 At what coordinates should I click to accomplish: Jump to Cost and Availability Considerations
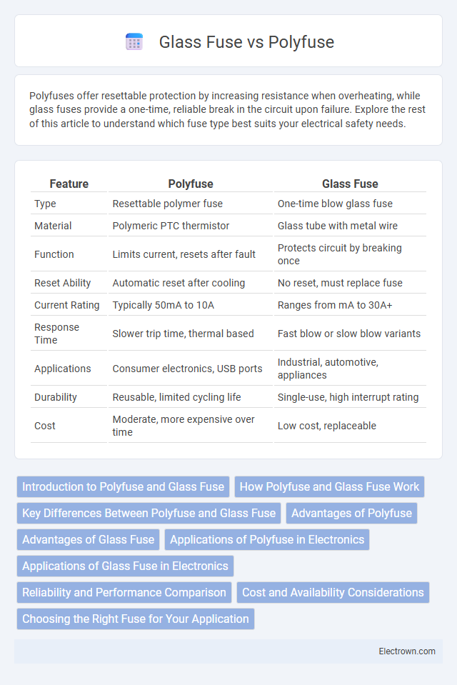coord(333,592)
